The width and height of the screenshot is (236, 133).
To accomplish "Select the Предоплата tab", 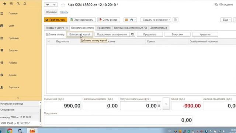I will [x=104, y=28].
